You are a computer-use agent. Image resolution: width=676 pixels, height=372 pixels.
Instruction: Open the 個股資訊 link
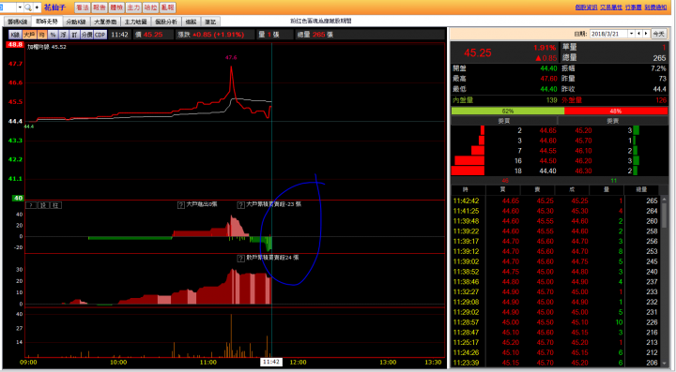[x=586, y=7]
